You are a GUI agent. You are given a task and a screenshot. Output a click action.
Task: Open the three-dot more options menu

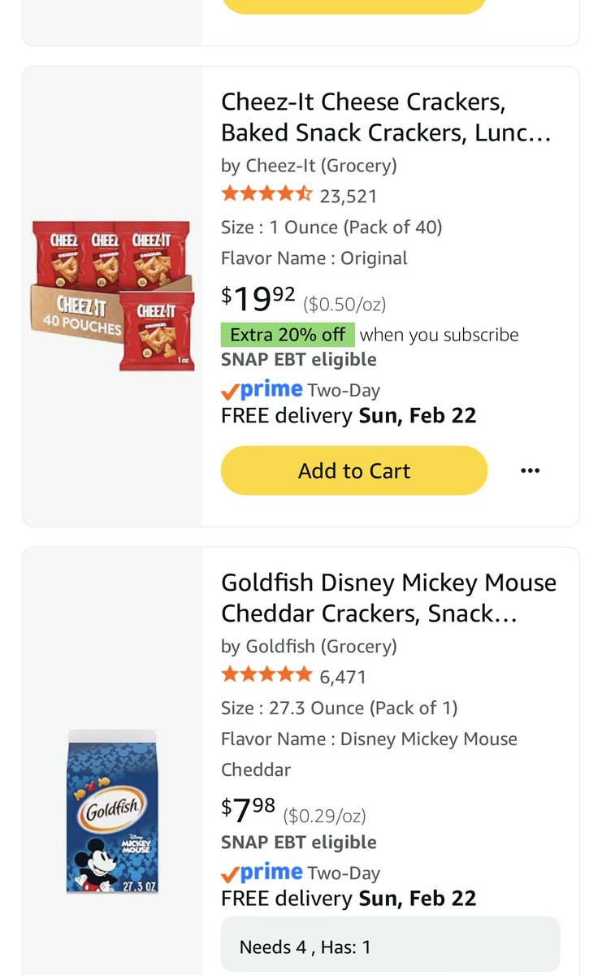pos(530,470)
